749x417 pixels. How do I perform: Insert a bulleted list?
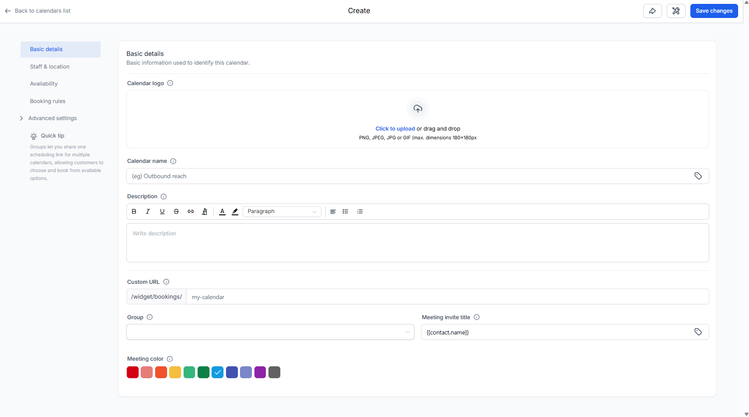345,211
